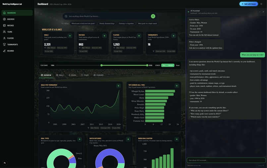
Task: Click filter funnel under Goals Per Tournament chart
Action: point(88,128)
